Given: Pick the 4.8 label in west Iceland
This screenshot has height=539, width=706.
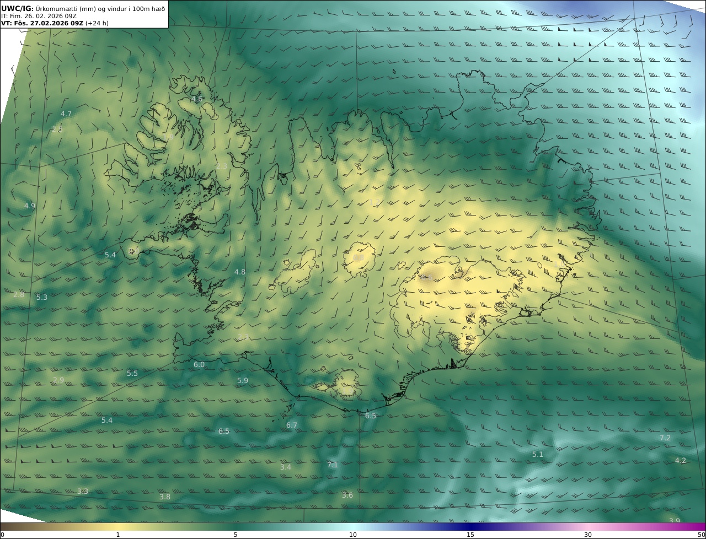Looking at the screenshot, I should (240, 272).
